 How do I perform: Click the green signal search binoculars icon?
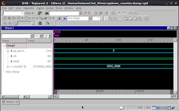coord(40,13)
